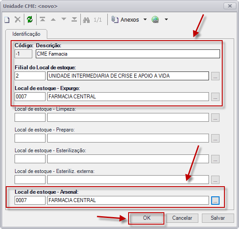Click the new record page icon

(7, 20)
